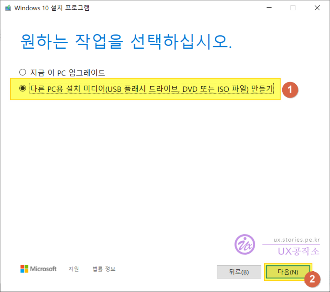The height and width of the screenshot is (292, 330).
Task: Click the '뒤로(B)' button to go back
Action: tap(239, 272)
